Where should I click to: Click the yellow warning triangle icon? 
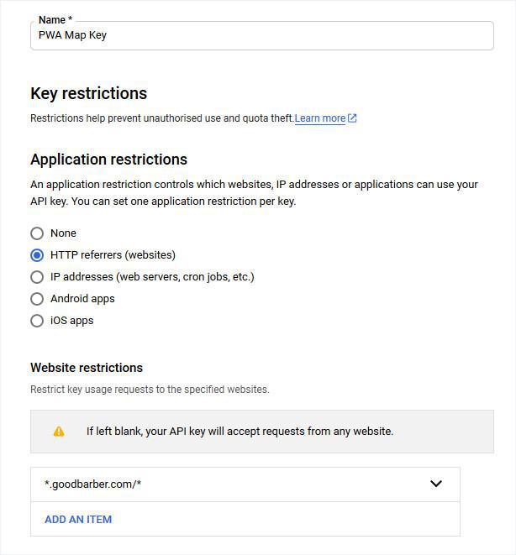point(59,432)
